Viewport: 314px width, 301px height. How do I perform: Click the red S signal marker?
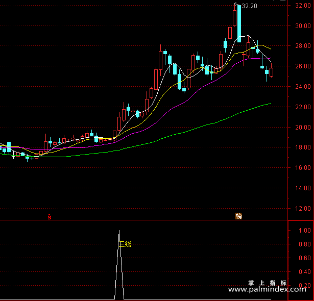pyautogui.click(x=50, y=217)
